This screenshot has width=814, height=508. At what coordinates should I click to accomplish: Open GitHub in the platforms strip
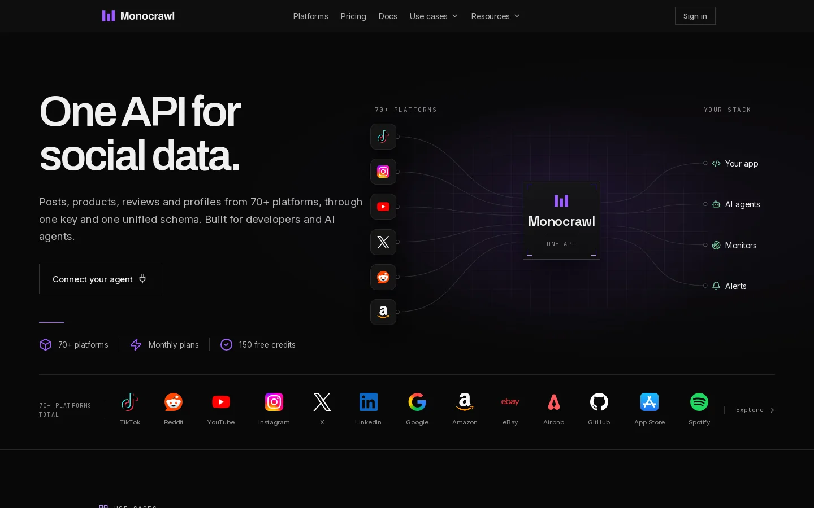click(599, 409)
